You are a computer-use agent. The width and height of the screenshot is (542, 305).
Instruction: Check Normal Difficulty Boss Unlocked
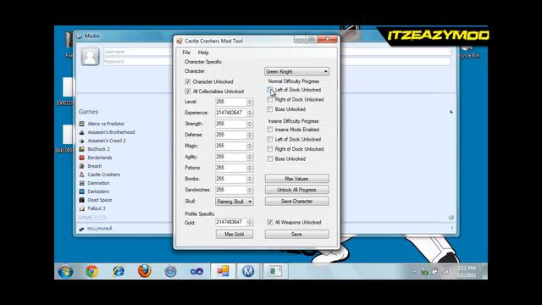click(270, 109)
